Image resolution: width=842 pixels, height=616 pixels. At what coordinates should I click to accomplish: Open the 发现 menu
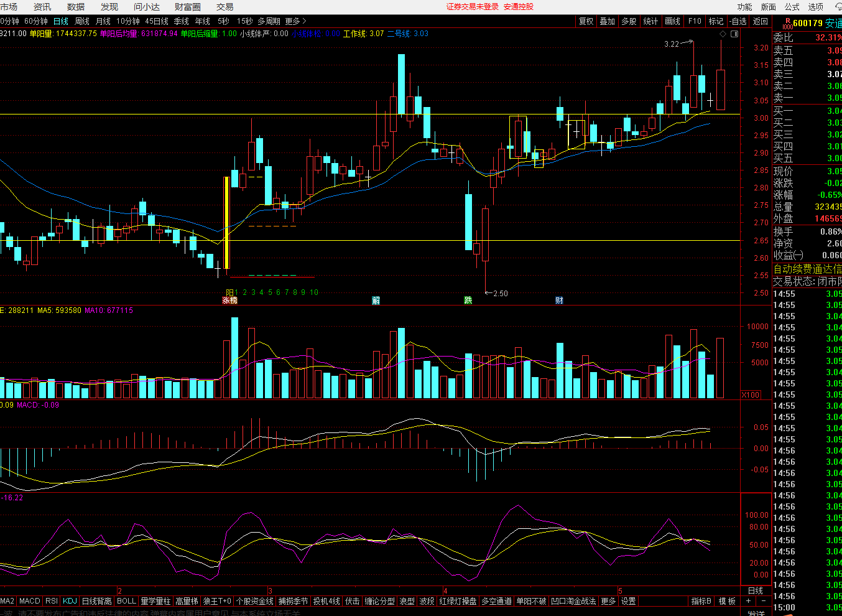pos(109,7)
